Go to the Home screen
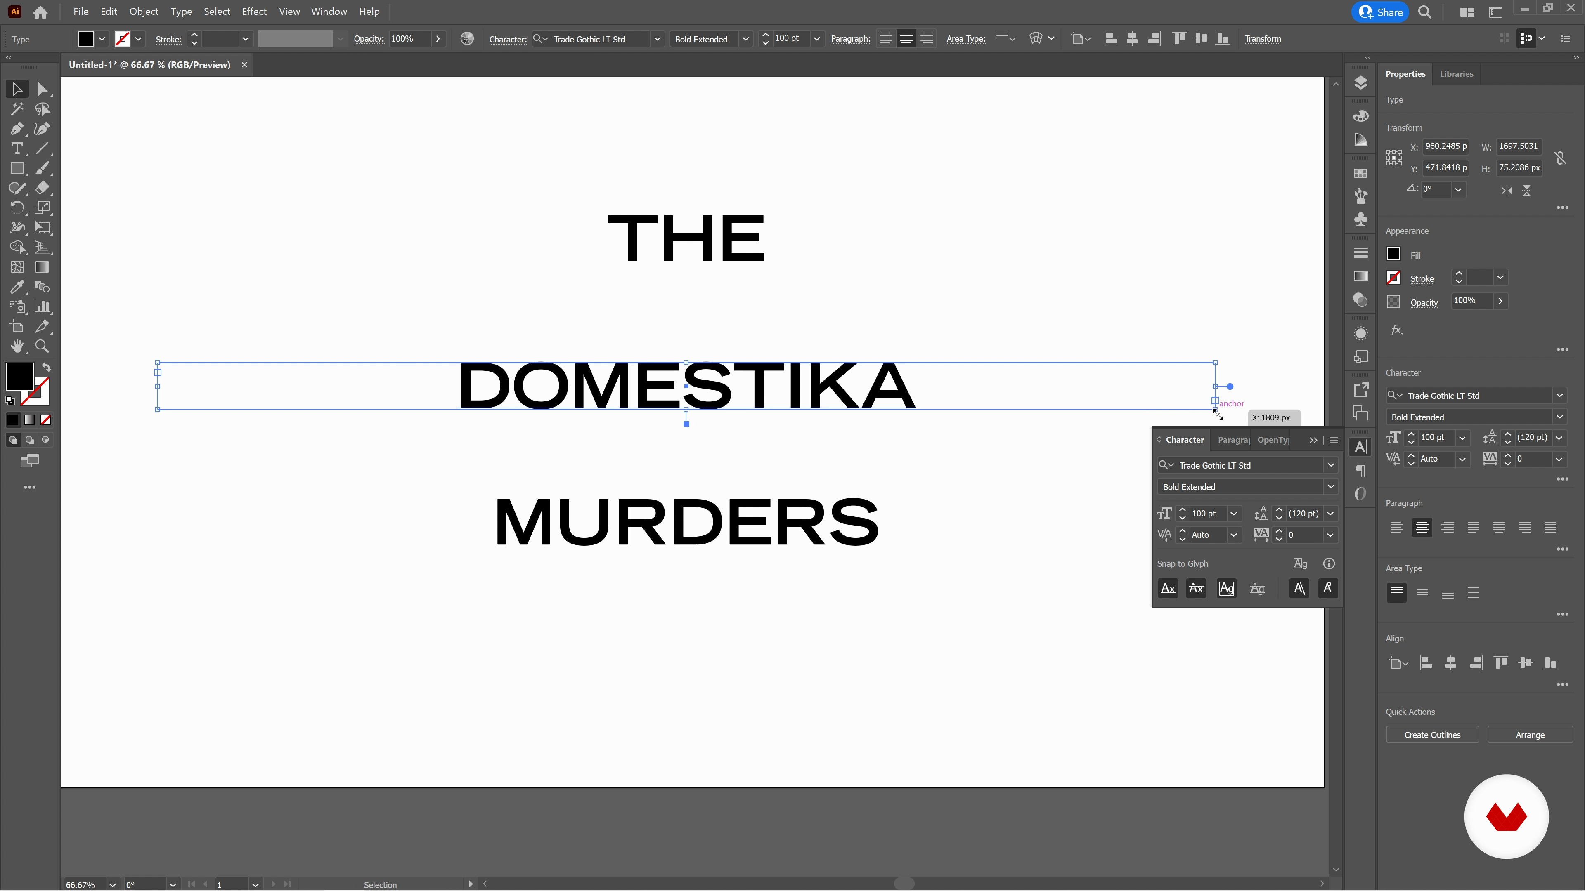Viewport: 1585px width, 891px height. 40,12
